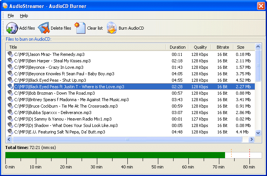The image size is (267, 176).
Task: Sort list by Title column header
Action: pos(86,47)
